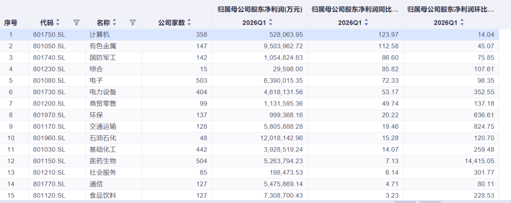511x203 pixels.
Task: Click code 801200.SL
Action: [49, 104]
